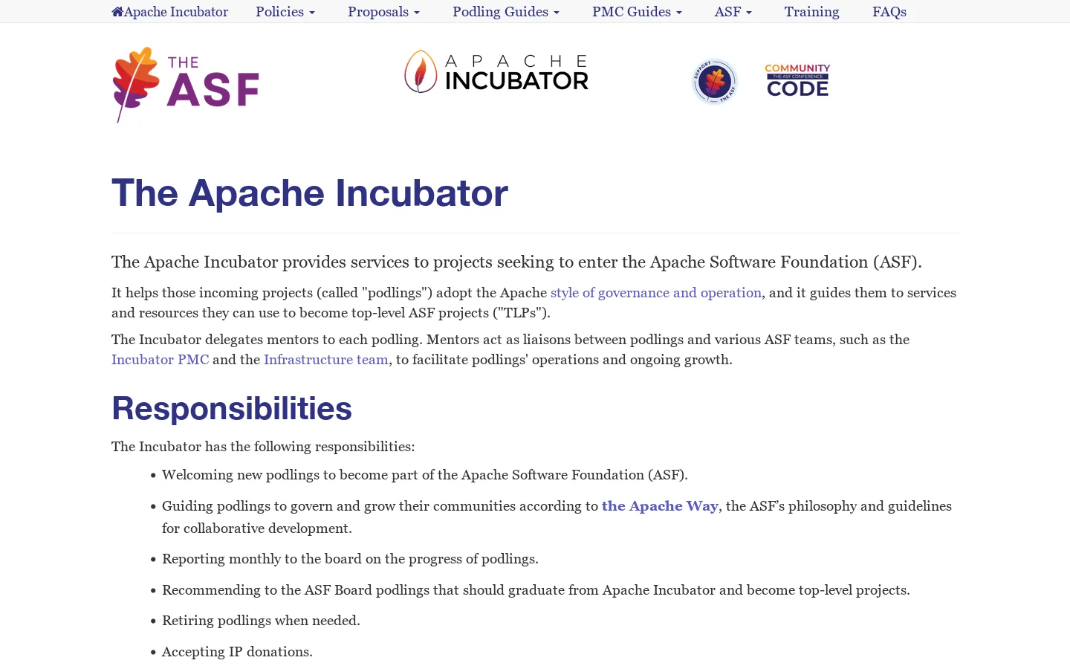This screenshot has height=669, width=1070.
Task: Click the ASF feather logo
Action: click(x=186, y=85)
